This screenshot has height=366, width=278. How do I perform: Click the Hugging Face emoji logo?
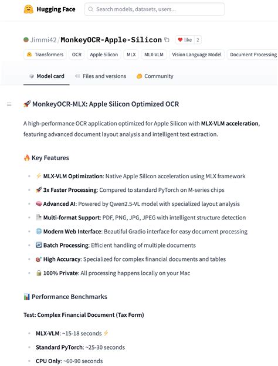click(x=29, y=9)
